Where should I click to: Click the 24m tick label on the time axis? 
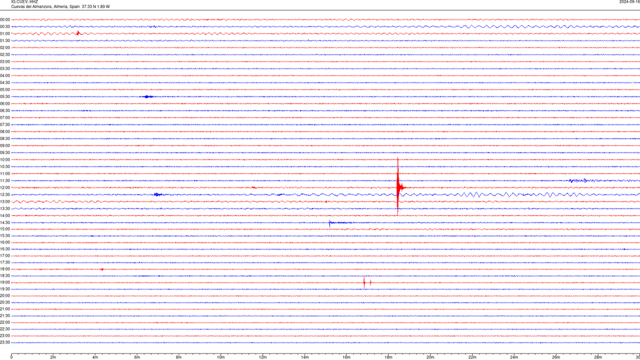pyautogui.click(x=514, y=357)
